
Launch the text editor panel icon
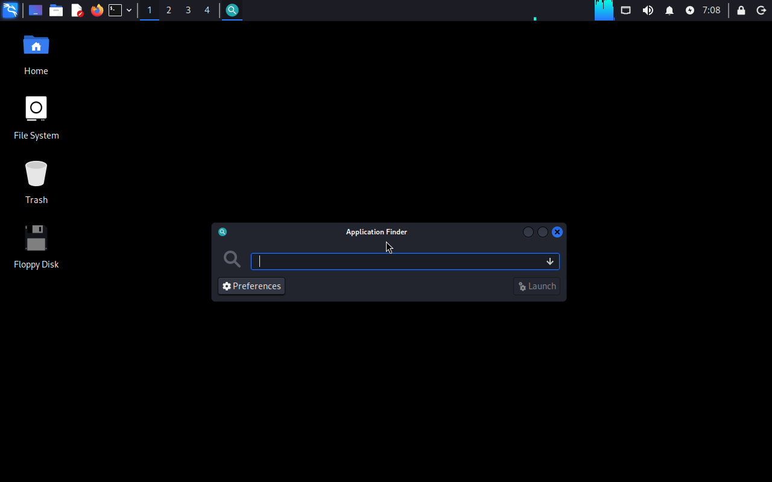coord(77,10)
